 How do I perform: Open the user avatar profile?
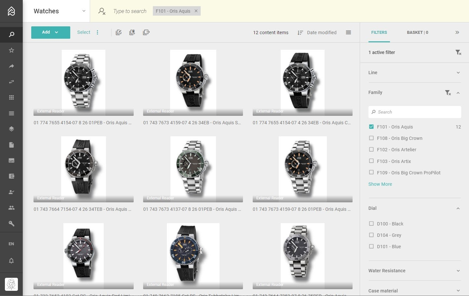(11, 284)
